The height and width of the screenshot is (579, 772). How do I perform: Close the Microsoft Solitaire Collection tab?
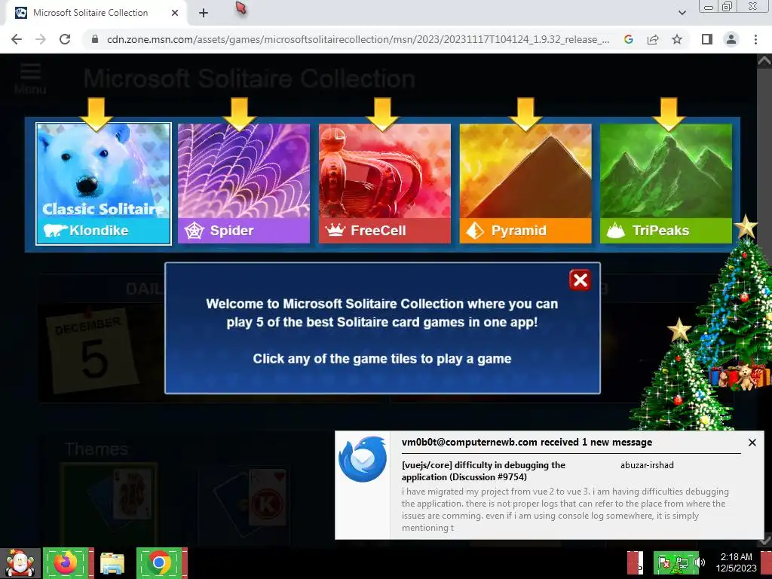[175, 13]
